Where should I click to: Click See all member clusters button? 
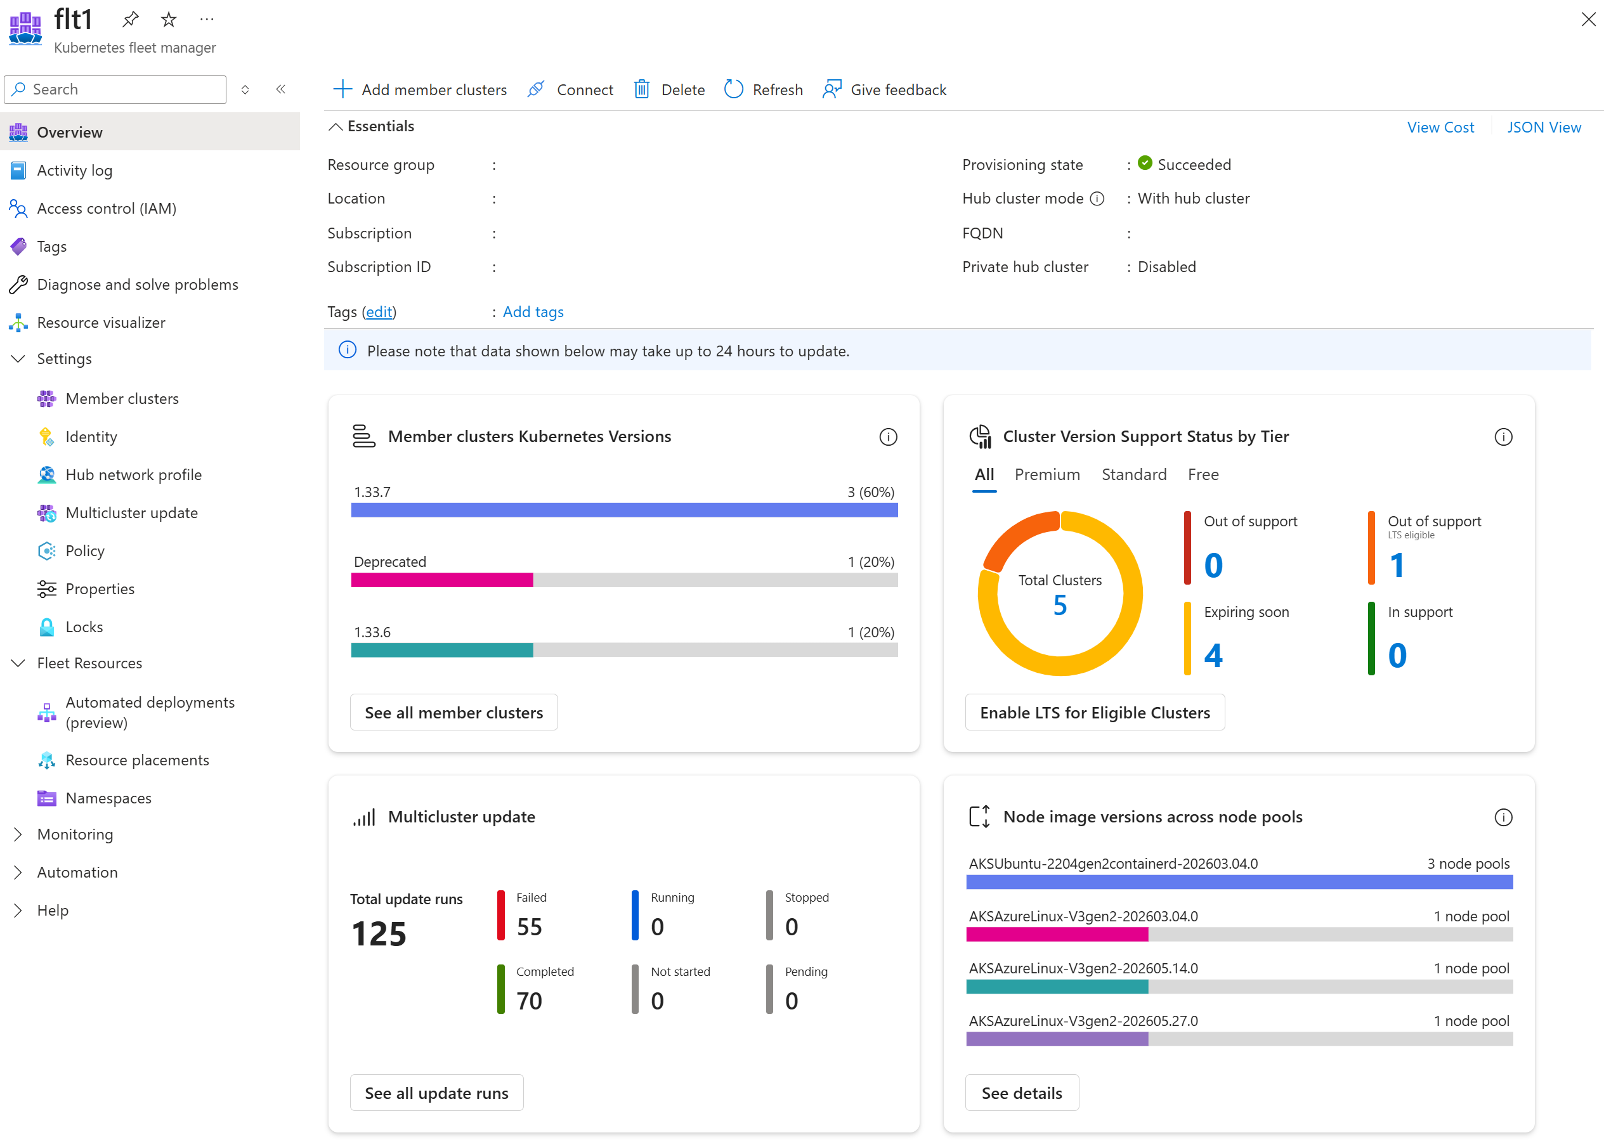click(x=453, y=712)
